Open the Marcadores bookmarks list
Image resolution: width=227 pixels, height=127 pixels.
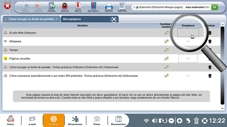[93, 7]
